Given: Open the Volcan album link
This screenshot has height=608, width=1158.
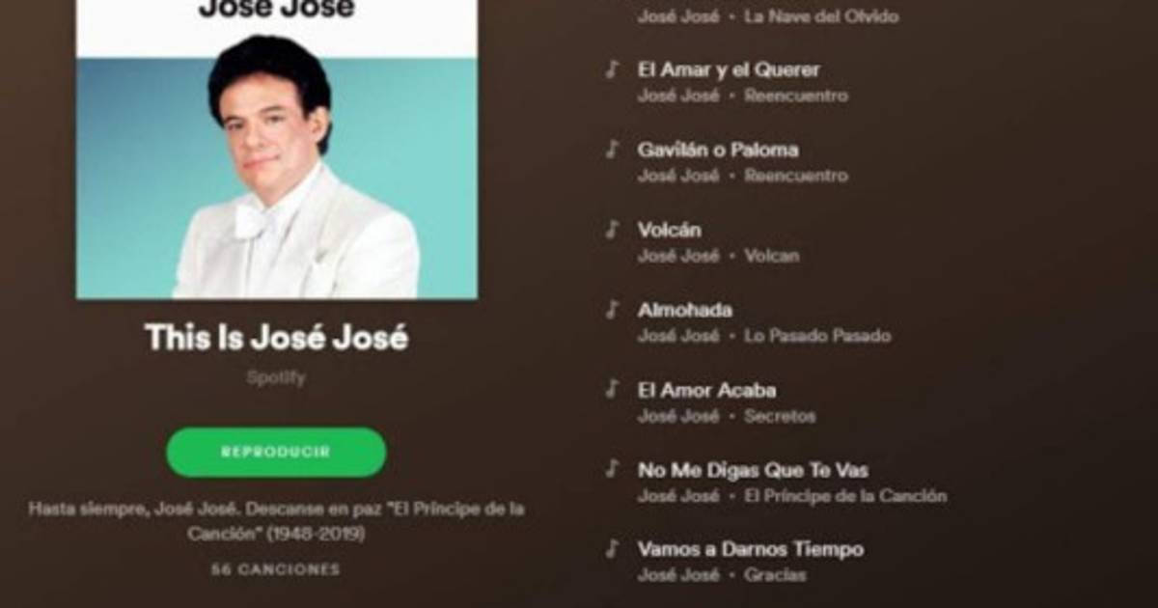Looking at the screenshot, I should click(x=771, y=256).
